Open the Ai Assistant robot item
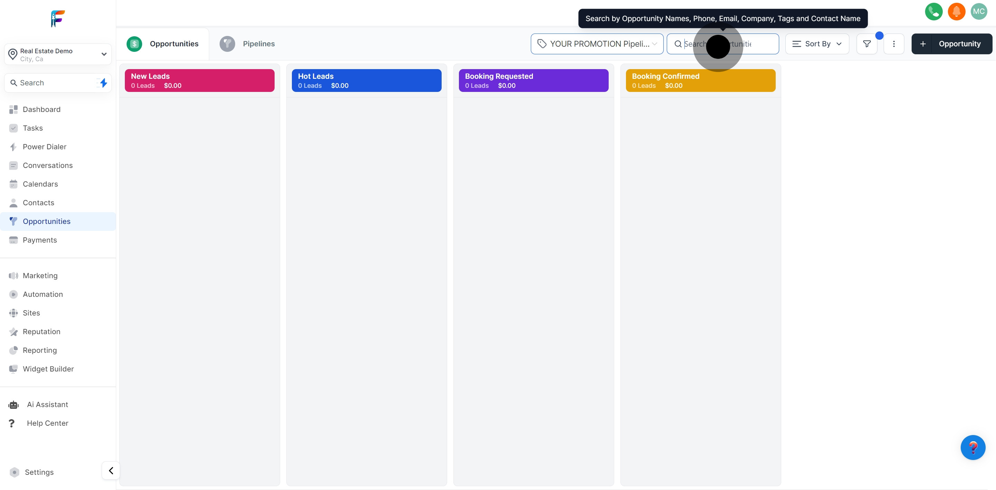Screen dimensions: 996x490 click(x=47, y=405)
